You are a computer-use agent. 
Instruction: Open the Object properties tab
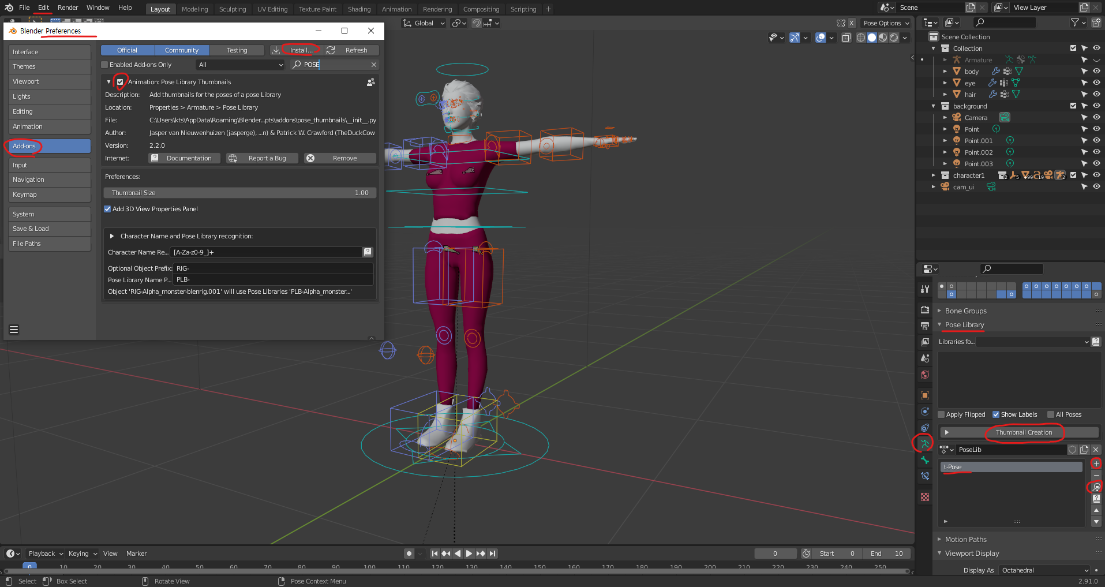pyautogui.click(x=925, y=395)
